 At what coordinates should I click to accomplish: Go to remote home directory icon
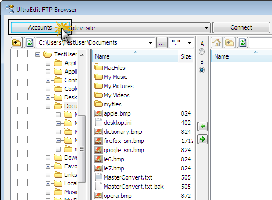(217, 42)
